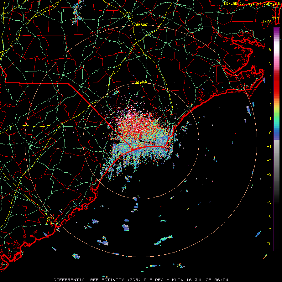This screenshot has height=282, width=282.
Task: Click the 3 value on the color scale
Action: tap(270, 91)
